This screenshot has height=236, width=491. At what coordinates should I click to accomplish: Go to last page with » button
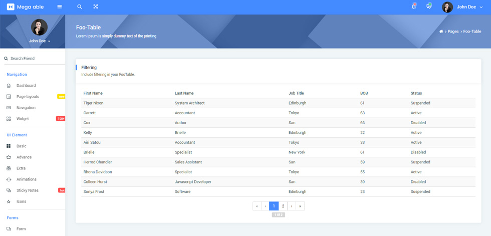(x=300, y=206)
